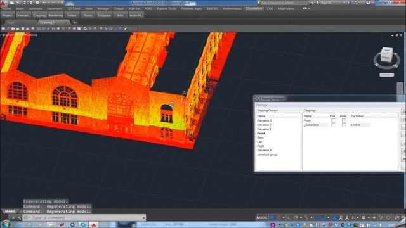
Task: Click the Rendering panel button
Action: (55, 15)
